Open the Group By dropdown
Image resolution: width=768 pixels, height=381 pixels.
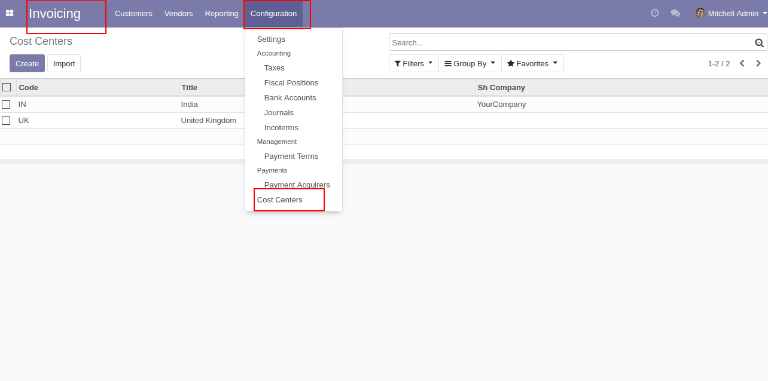[470, 63]
